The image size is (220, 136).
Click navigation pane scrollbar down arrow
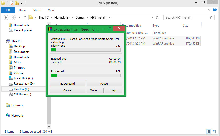49,126
